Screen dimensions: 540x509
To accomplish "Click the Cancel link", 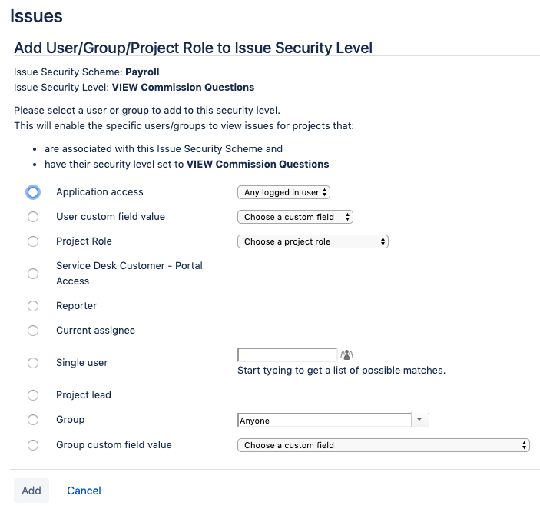I will [84, 491].
